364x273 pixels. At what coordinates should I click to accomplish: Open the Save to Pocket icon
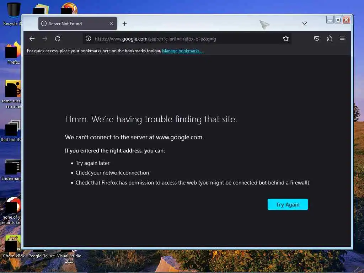click(x=317, y=38)
